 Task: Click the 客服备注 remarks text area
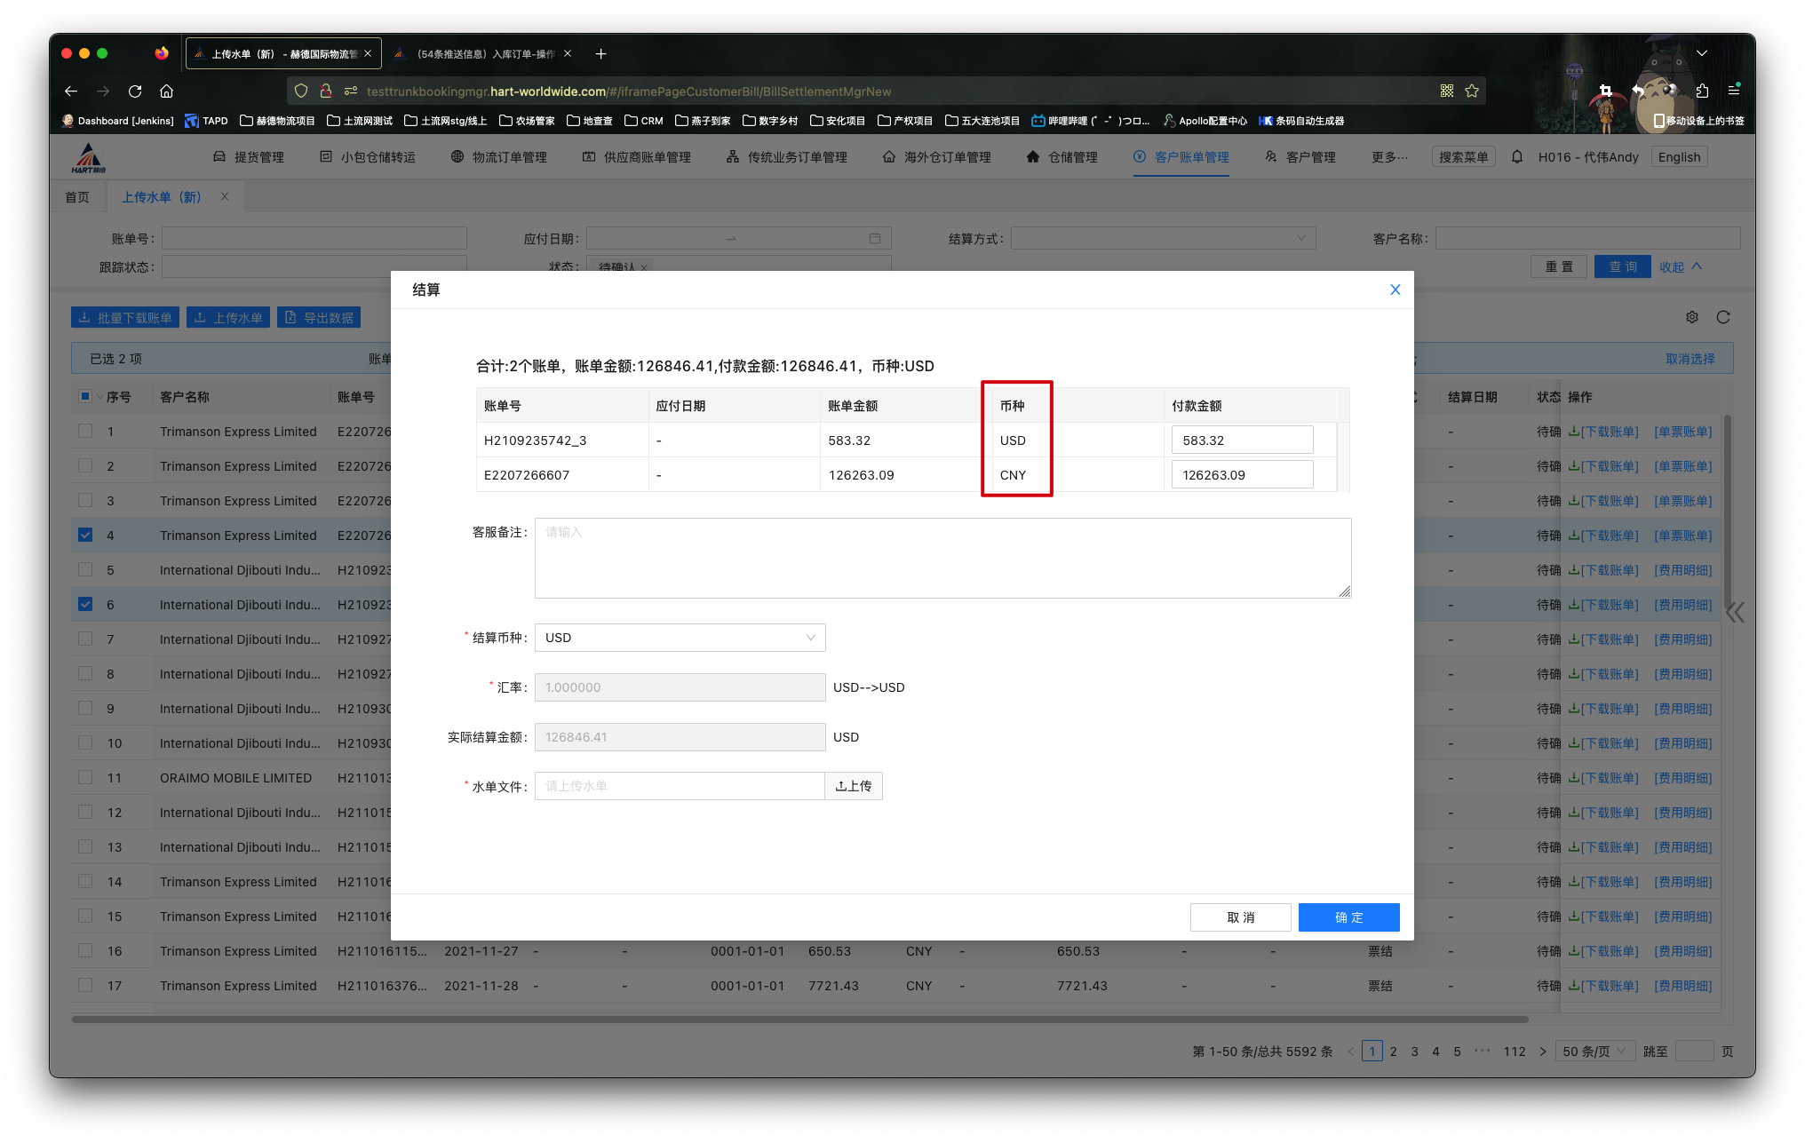coord(942,558)
